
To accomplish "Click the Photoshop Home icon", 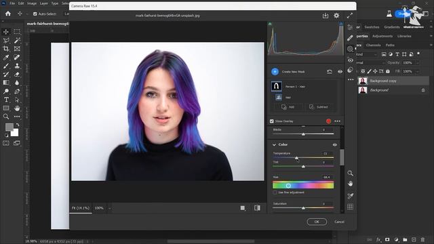I will point(8,14).
